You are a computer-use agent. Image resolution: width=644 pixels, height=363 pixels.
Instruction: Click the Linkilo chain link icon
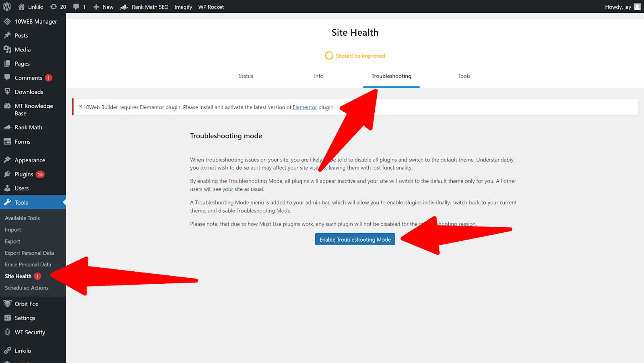click(7, 351)
